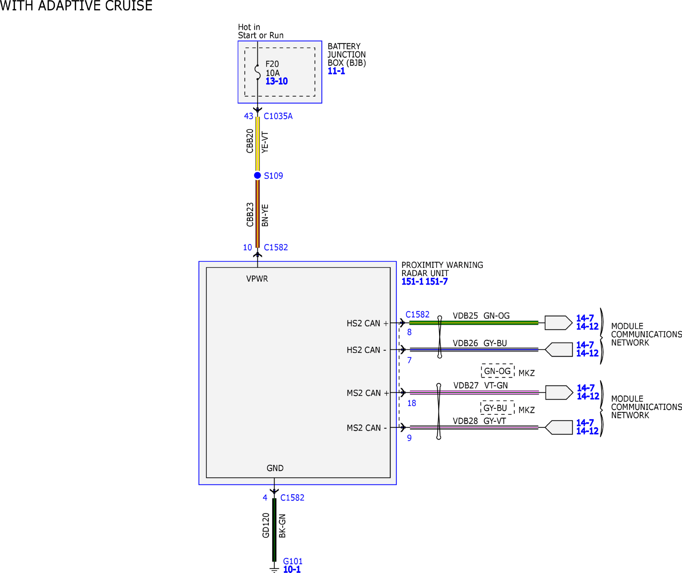This screenshot has height=573, width=682.
Task: Click the BATTERY JUNCTION BOX (BJB) title
Action: click(x=347, y=54)
